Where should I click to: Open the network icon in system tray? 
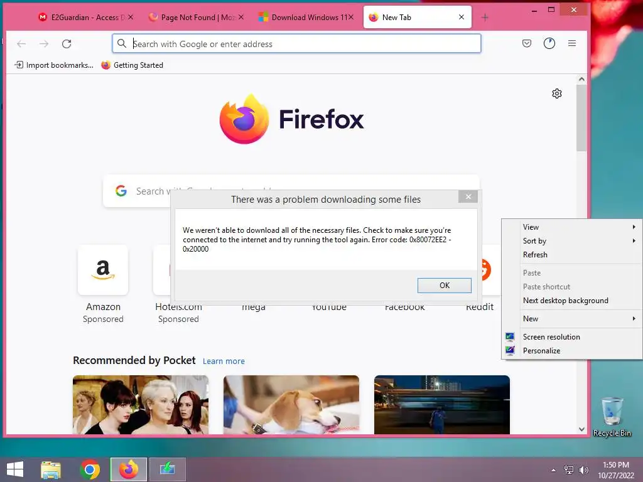tap(569, 470)
